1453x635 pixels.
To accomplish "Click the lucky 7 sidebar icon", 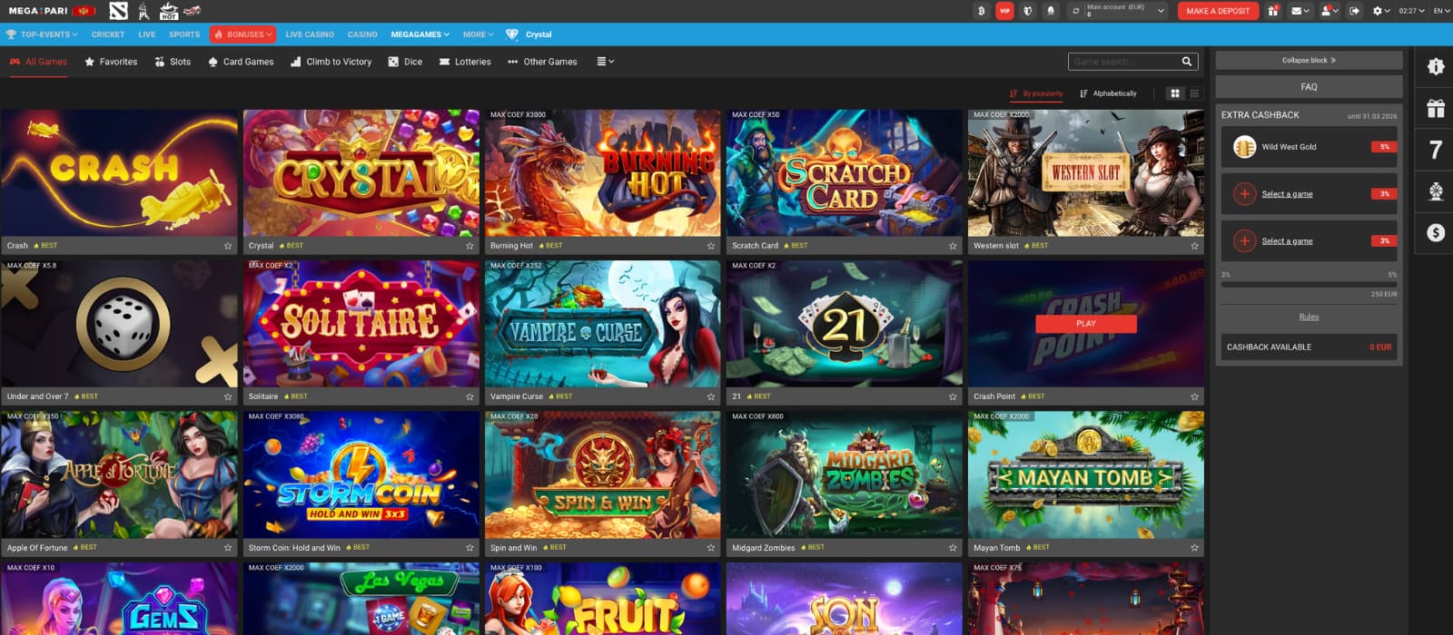I will tap(1435, 150).
